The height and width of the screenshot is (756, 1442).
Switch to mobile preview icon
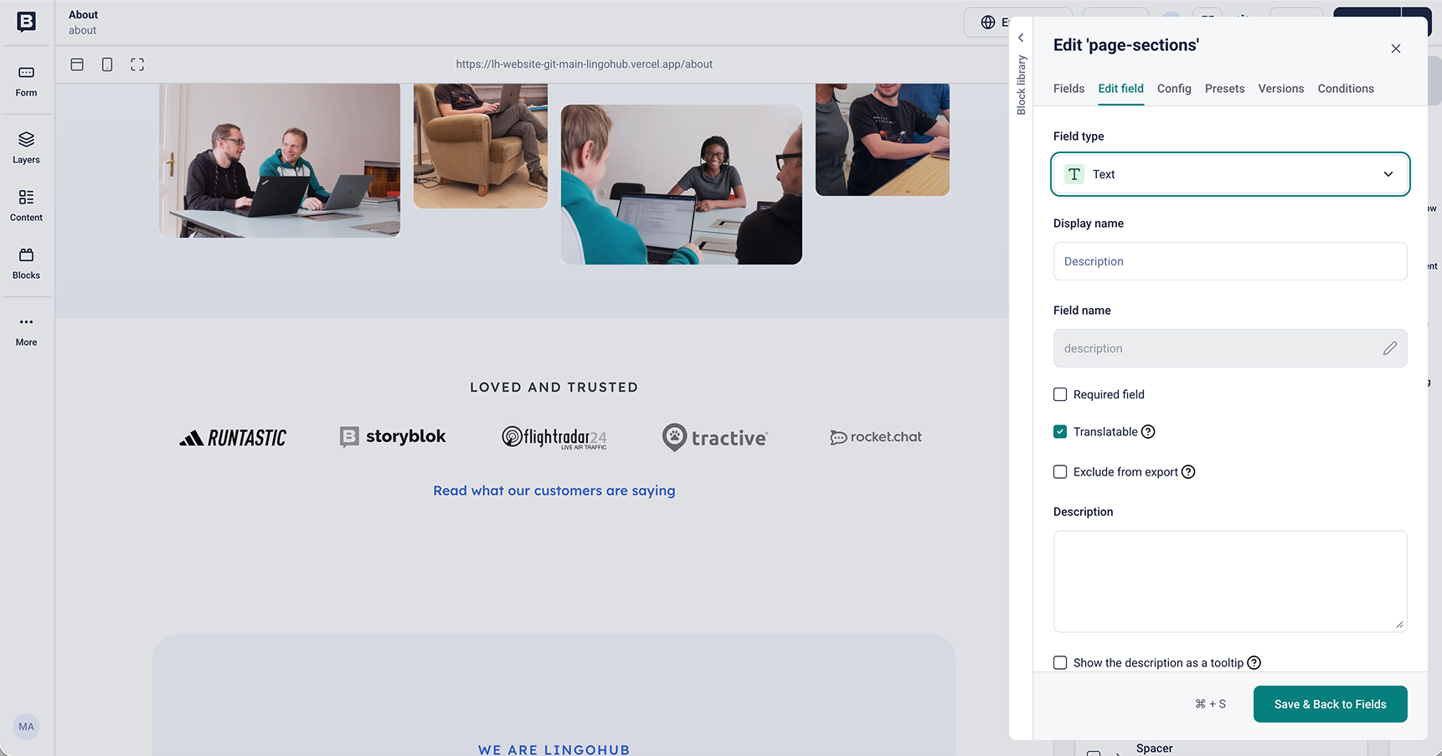coord(107,64)
